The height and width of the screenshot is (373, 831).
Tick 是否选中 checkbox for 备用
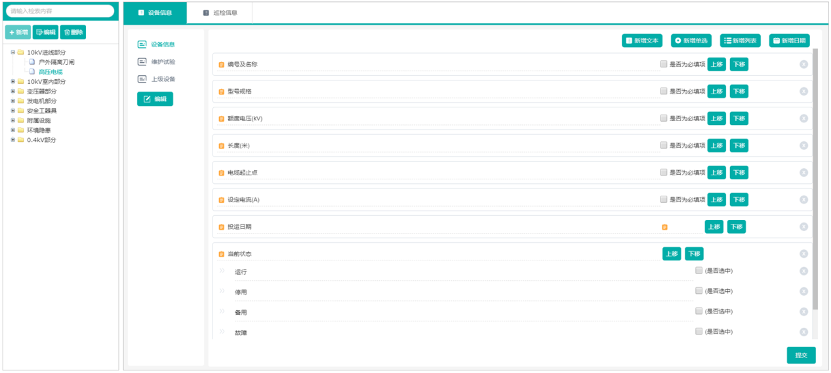[x=699, y=311]
